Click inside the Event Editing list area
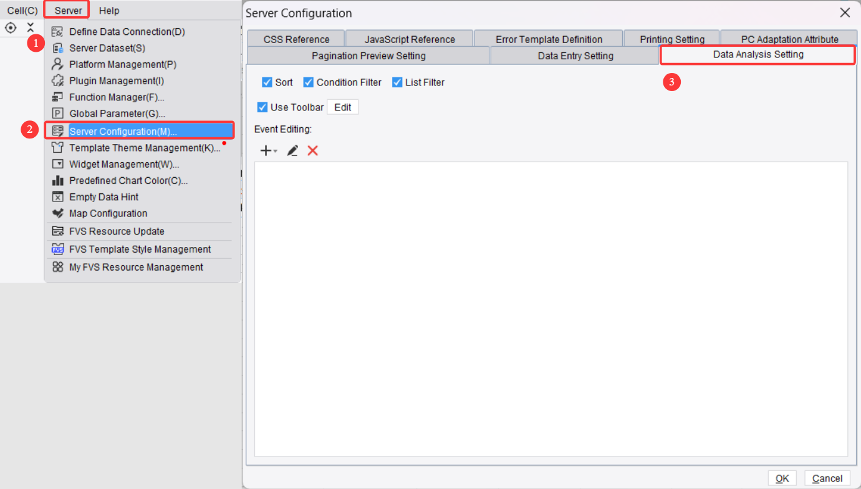861x489 pixels. point(551,309)
